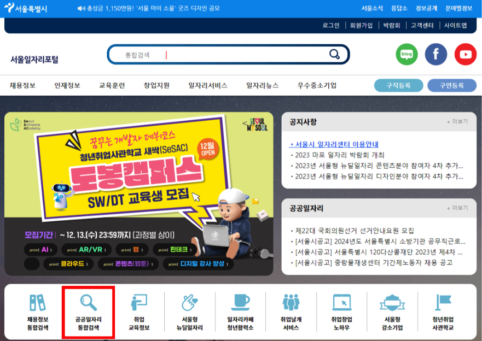Click the 구인등록 button
This screenshot has width=482, height=341.
(x=452, y=85)
